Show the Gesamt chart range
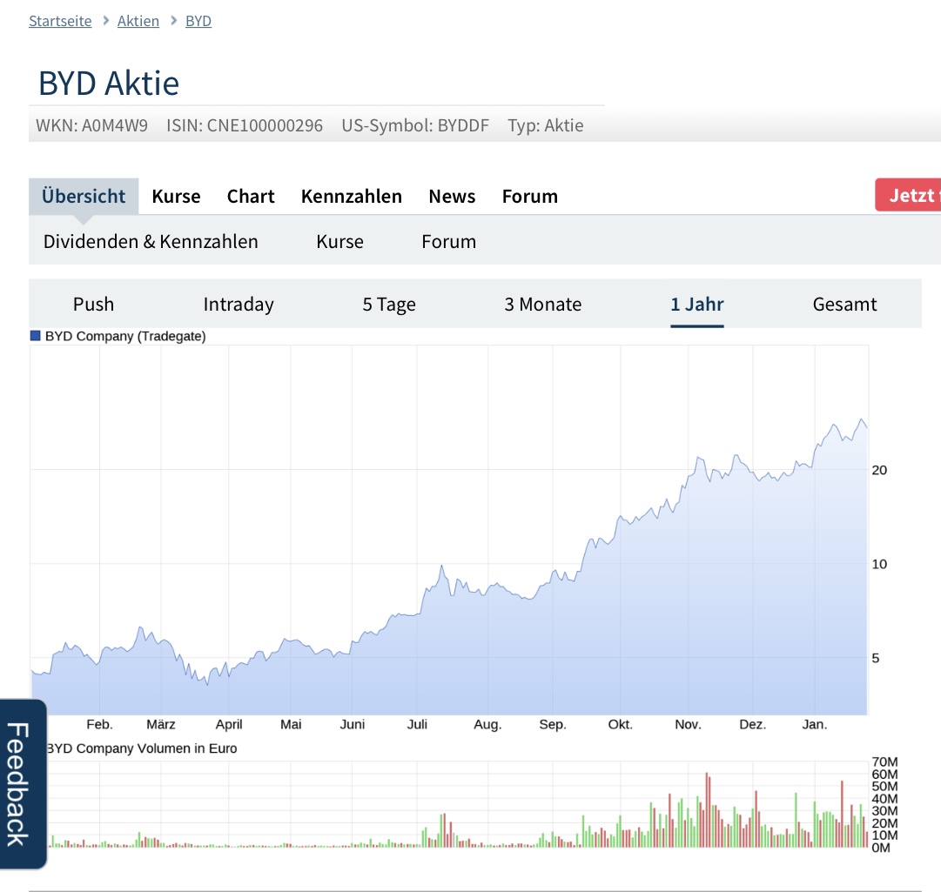 [x=844, y=304]
